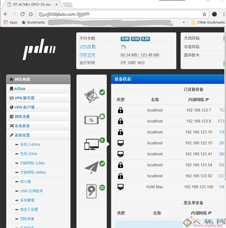The height and width of the screenshot is (228, 226).
Task: Click the 7% CPU load value
Action: click(123, 47)
